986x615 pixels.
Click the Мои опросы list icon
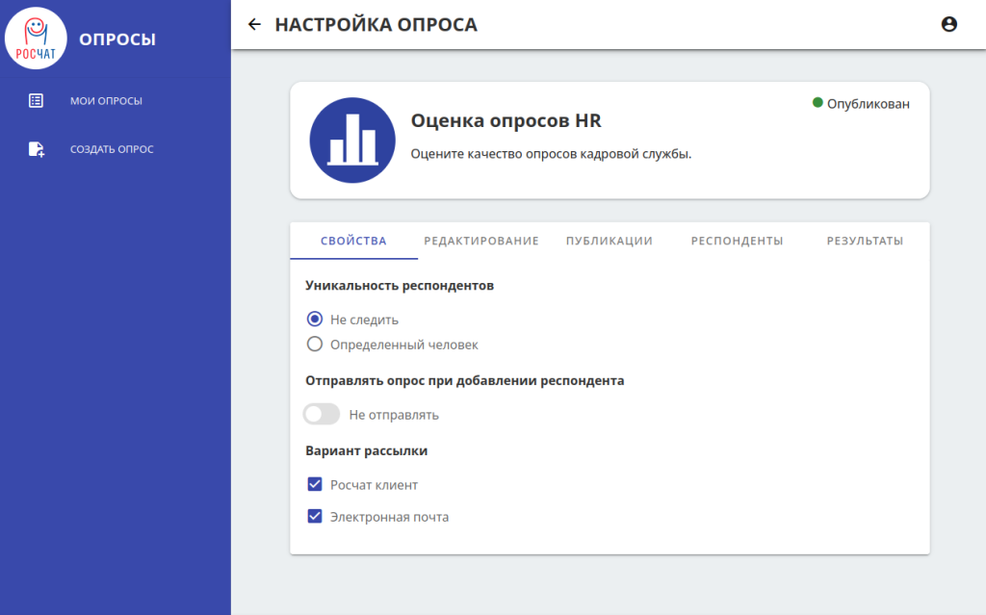(x=37, y=100)
